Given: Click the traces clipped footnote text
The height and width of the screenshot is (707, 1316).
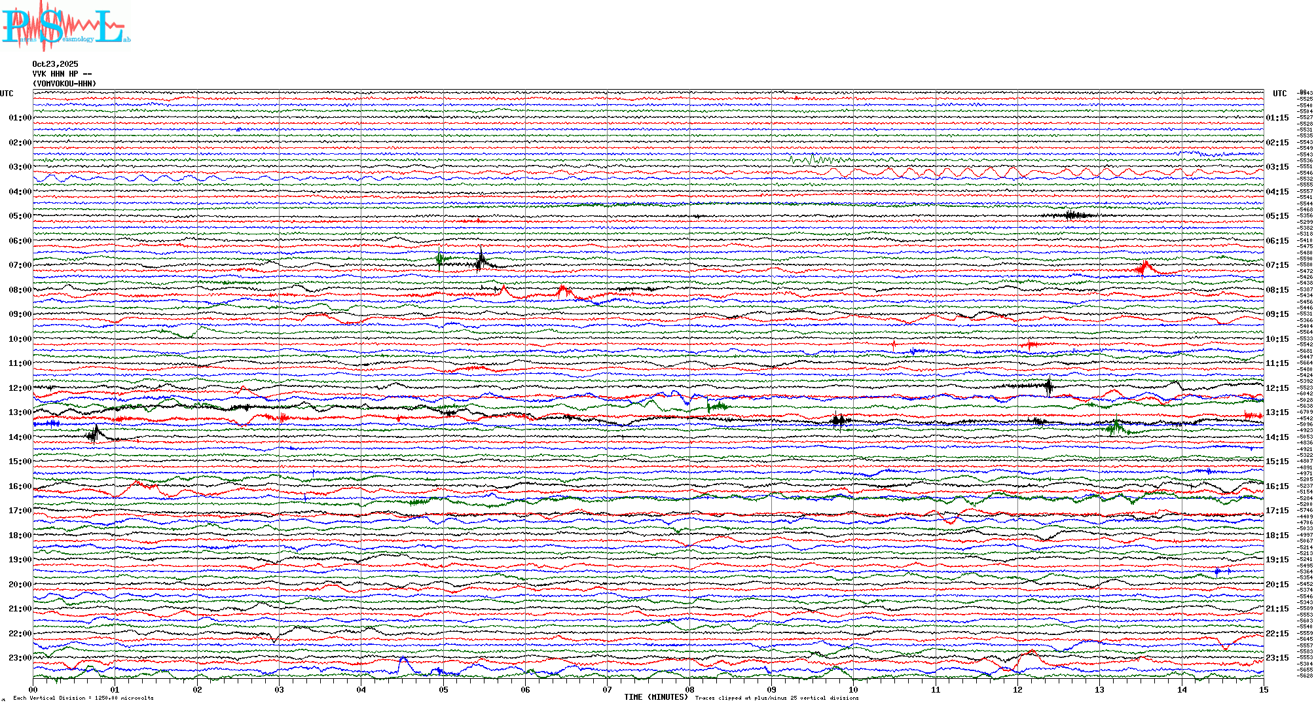Looking at the screenshot, I should (x=777, y=698).
